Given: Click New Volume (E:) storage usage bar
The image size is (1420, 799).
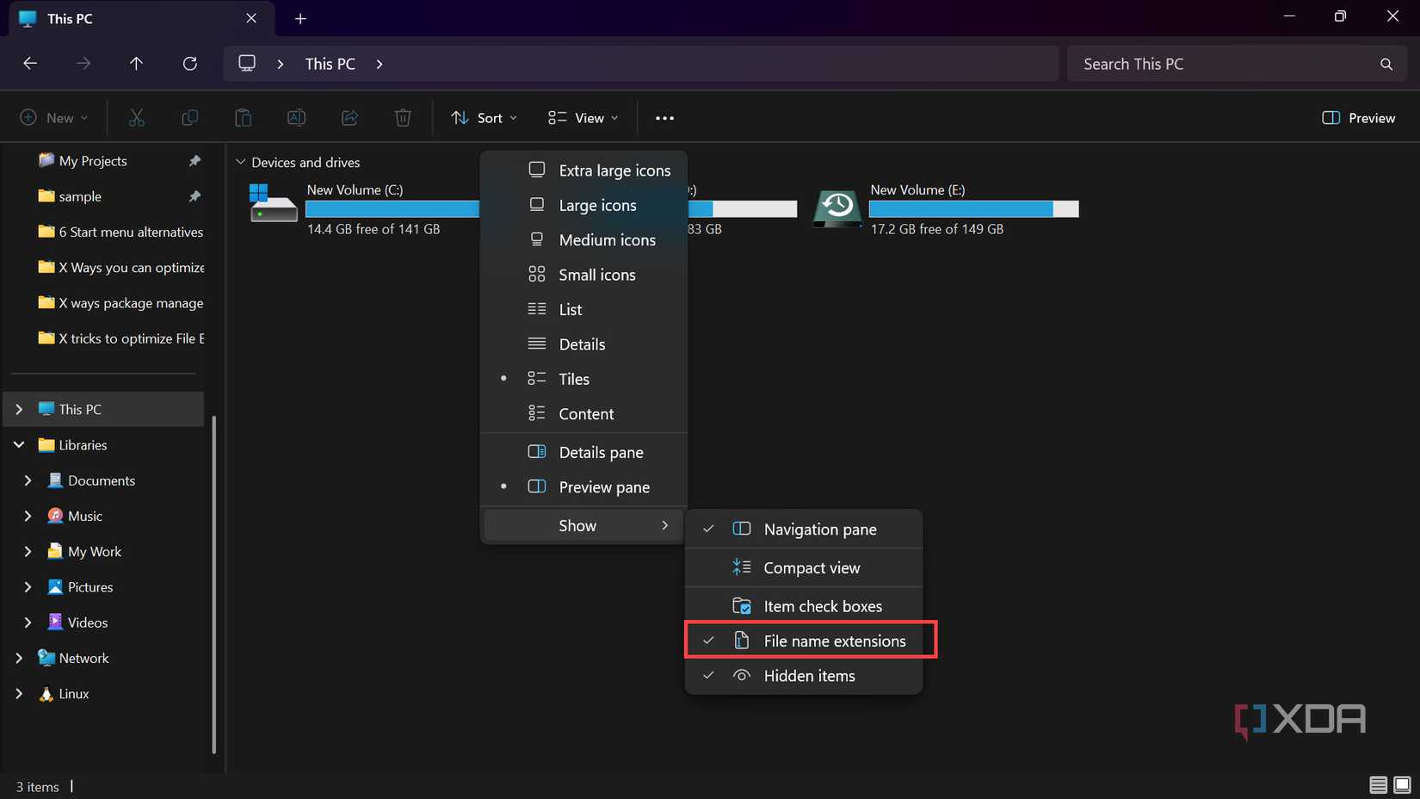Looking at the screenshot, I should coord(973,209).
